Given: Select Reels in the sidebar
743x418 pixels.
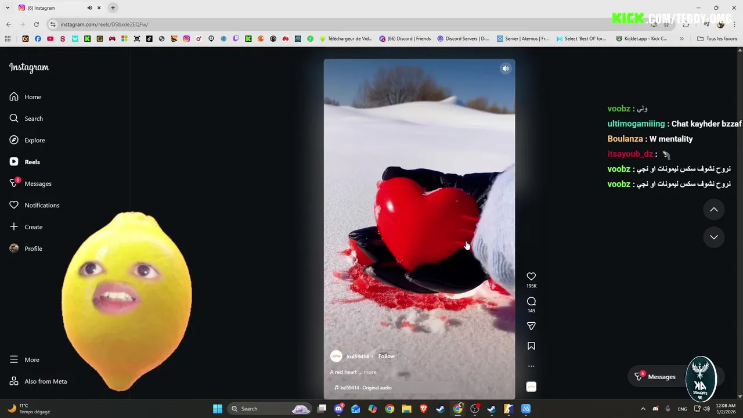Looking at the screenshot, I should point(24,162).
